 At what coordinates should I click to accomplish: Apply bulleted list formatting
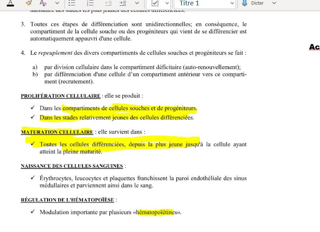72,3
